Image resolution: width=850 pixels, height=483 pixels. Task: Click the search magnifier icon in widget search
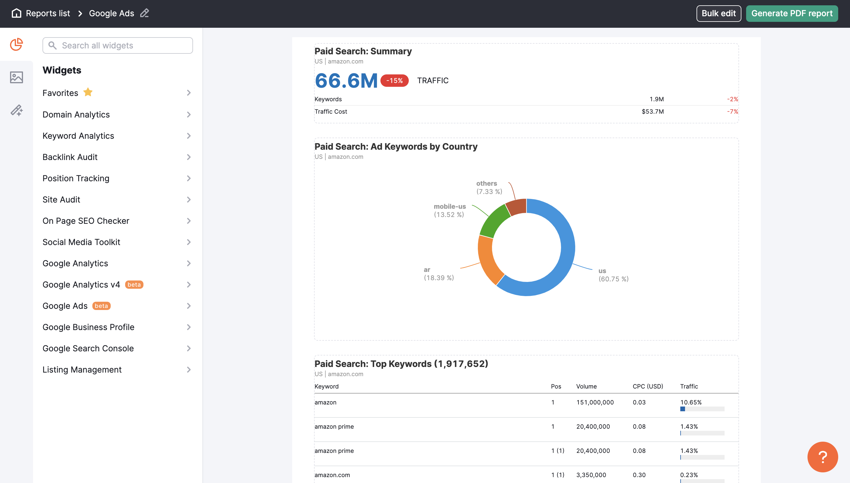pyautogui.click(x=52, y=45)
